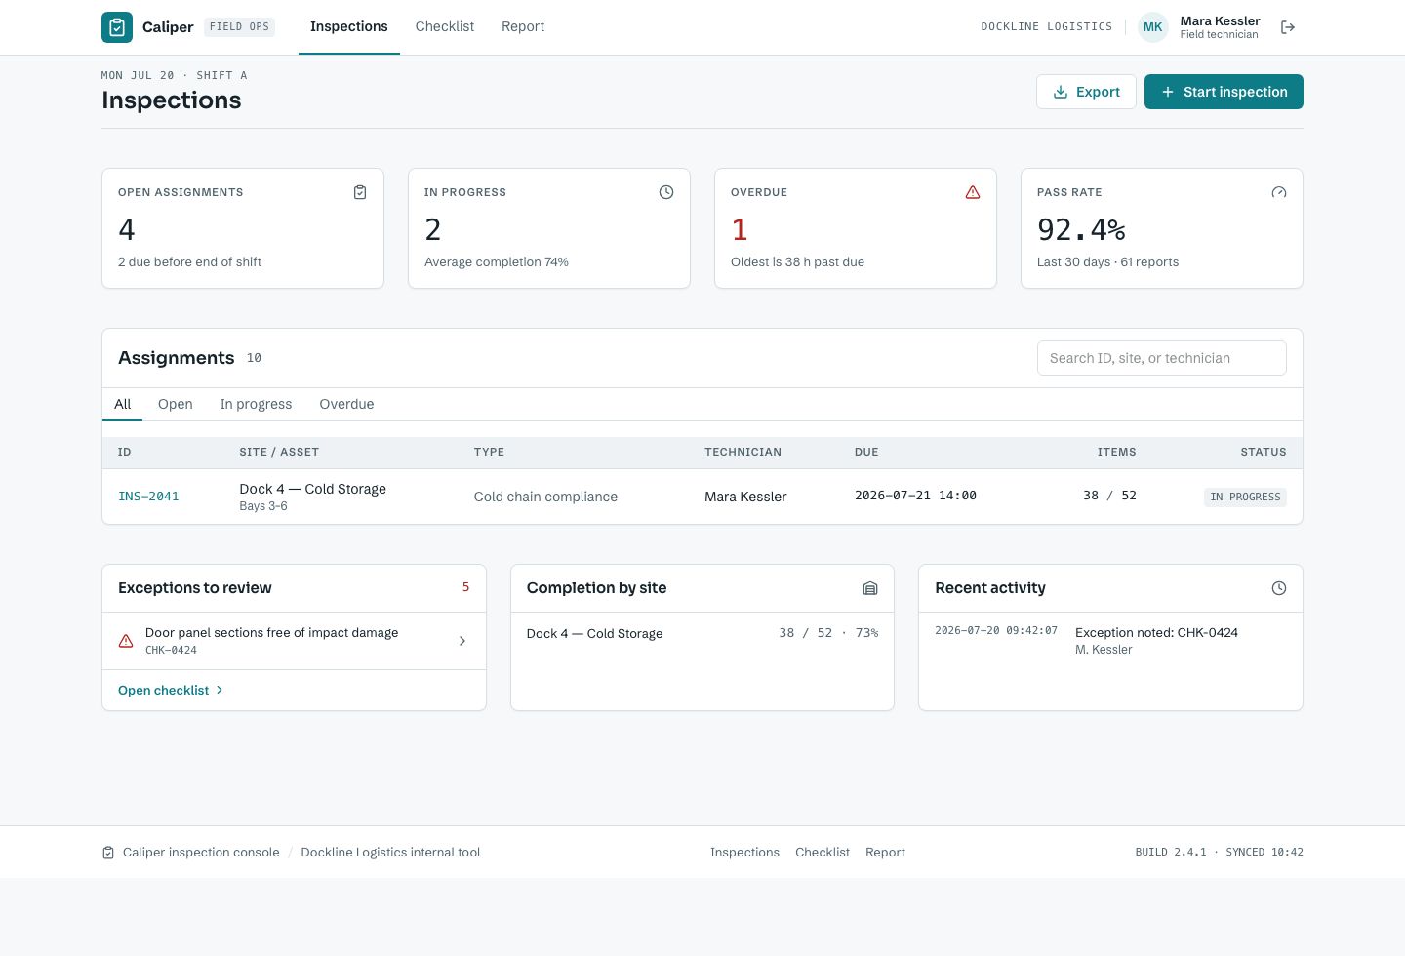Click the footer Report link
The width and height of the screenshot is (1405, 956).
click(885, 853)
